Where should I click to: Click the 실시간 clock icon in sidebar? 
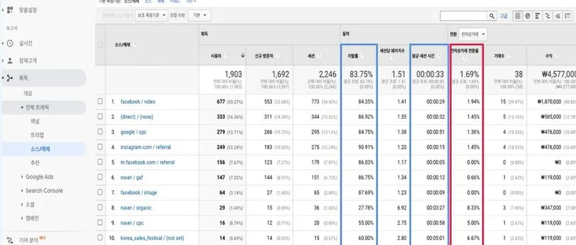click(x=10, y=43)
